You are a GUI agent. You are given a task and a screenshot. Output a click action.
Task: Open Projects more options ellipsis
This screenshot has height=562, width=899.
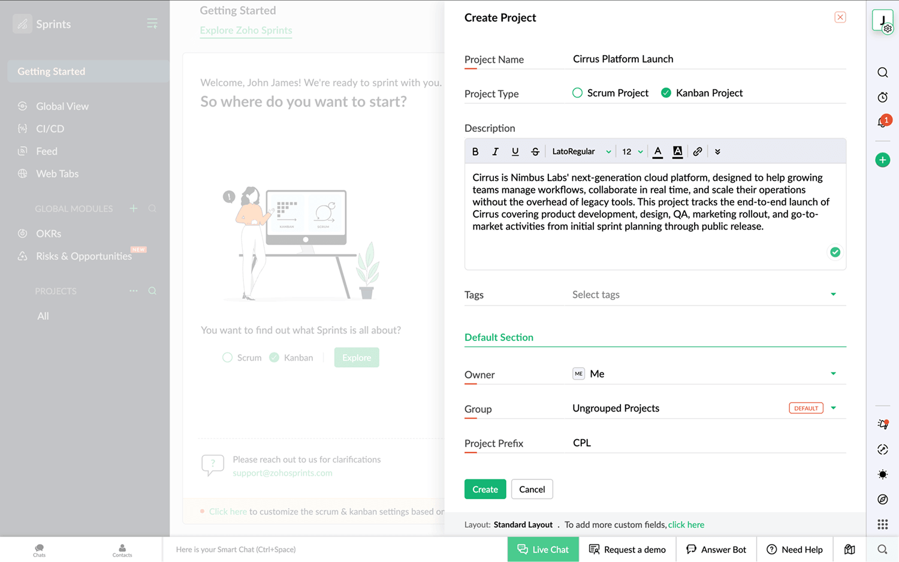click(134, 291)
